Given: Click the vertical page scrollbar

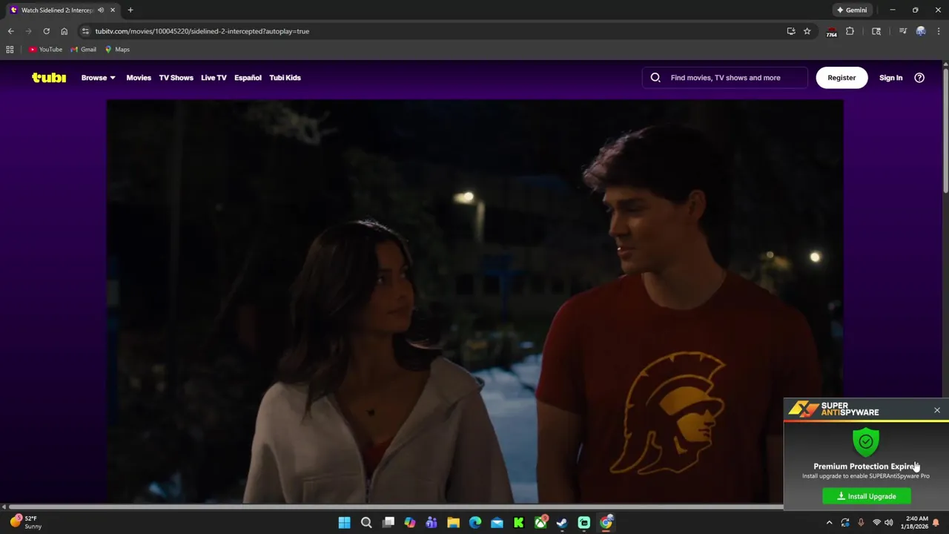Looking at the screenshot, I should click(945, 132).
